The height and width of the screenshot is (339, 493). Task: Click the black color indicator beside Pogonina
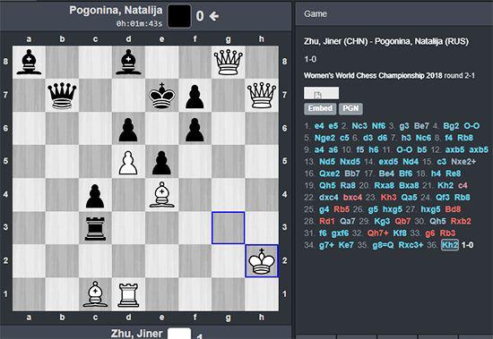pyautogui.click(x=179, y=16)
